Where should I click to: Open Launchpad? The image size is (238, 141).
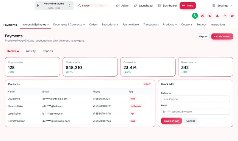point(143,6)
